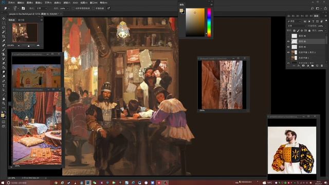Select the Brush tool
The height and width of the screenshot is (185, 329).
(4, 50)
